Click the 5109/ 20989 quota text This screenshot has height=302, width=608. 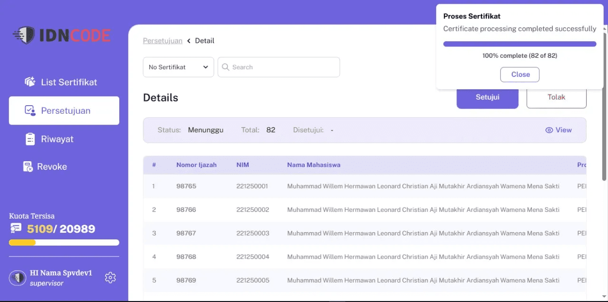pyautogui.click(x=61, y=229)
